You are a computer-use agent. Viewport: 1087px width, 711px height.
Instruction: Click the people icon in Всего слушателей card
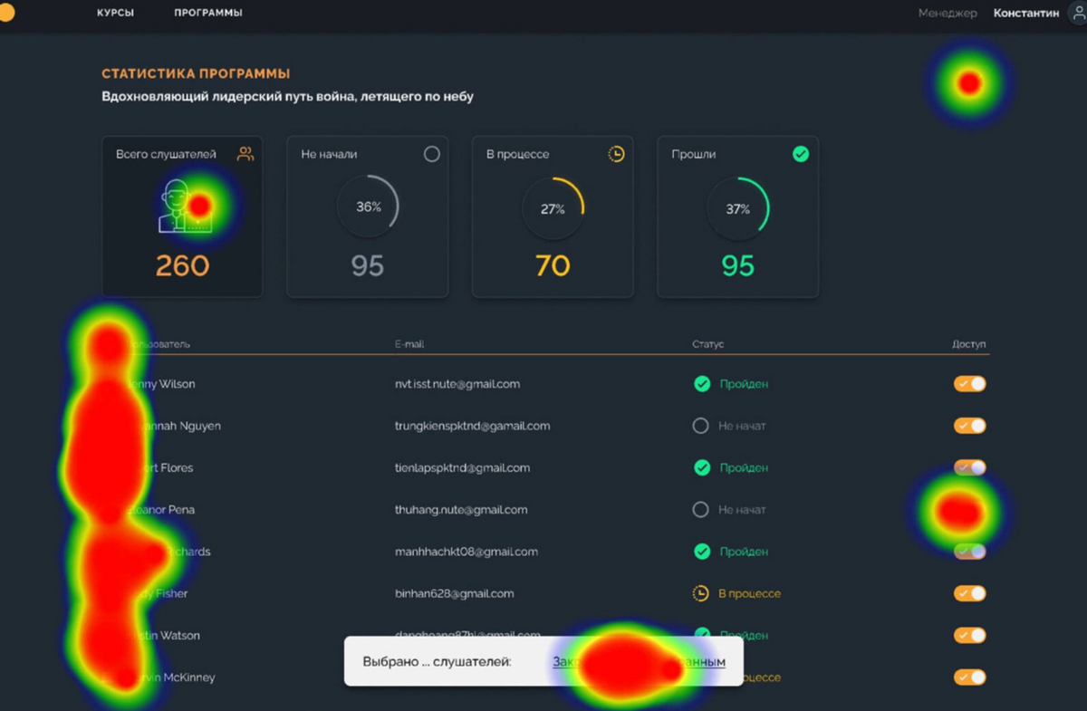(245, 154)
